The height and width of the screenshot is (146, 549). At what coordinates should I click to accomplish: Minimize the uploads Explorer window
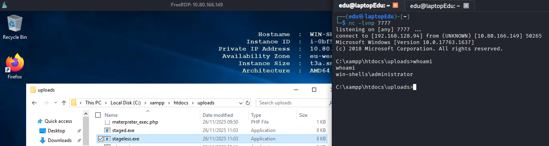[x=296, y=90]
